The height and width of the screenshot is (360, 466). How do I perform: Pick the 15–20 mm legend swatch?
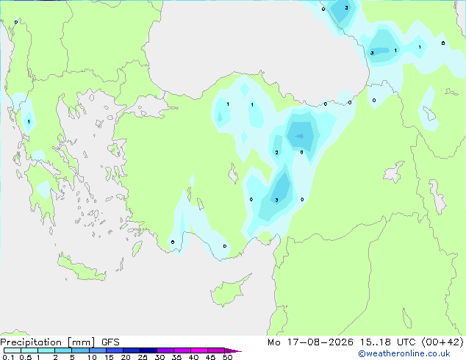point(115,350)
